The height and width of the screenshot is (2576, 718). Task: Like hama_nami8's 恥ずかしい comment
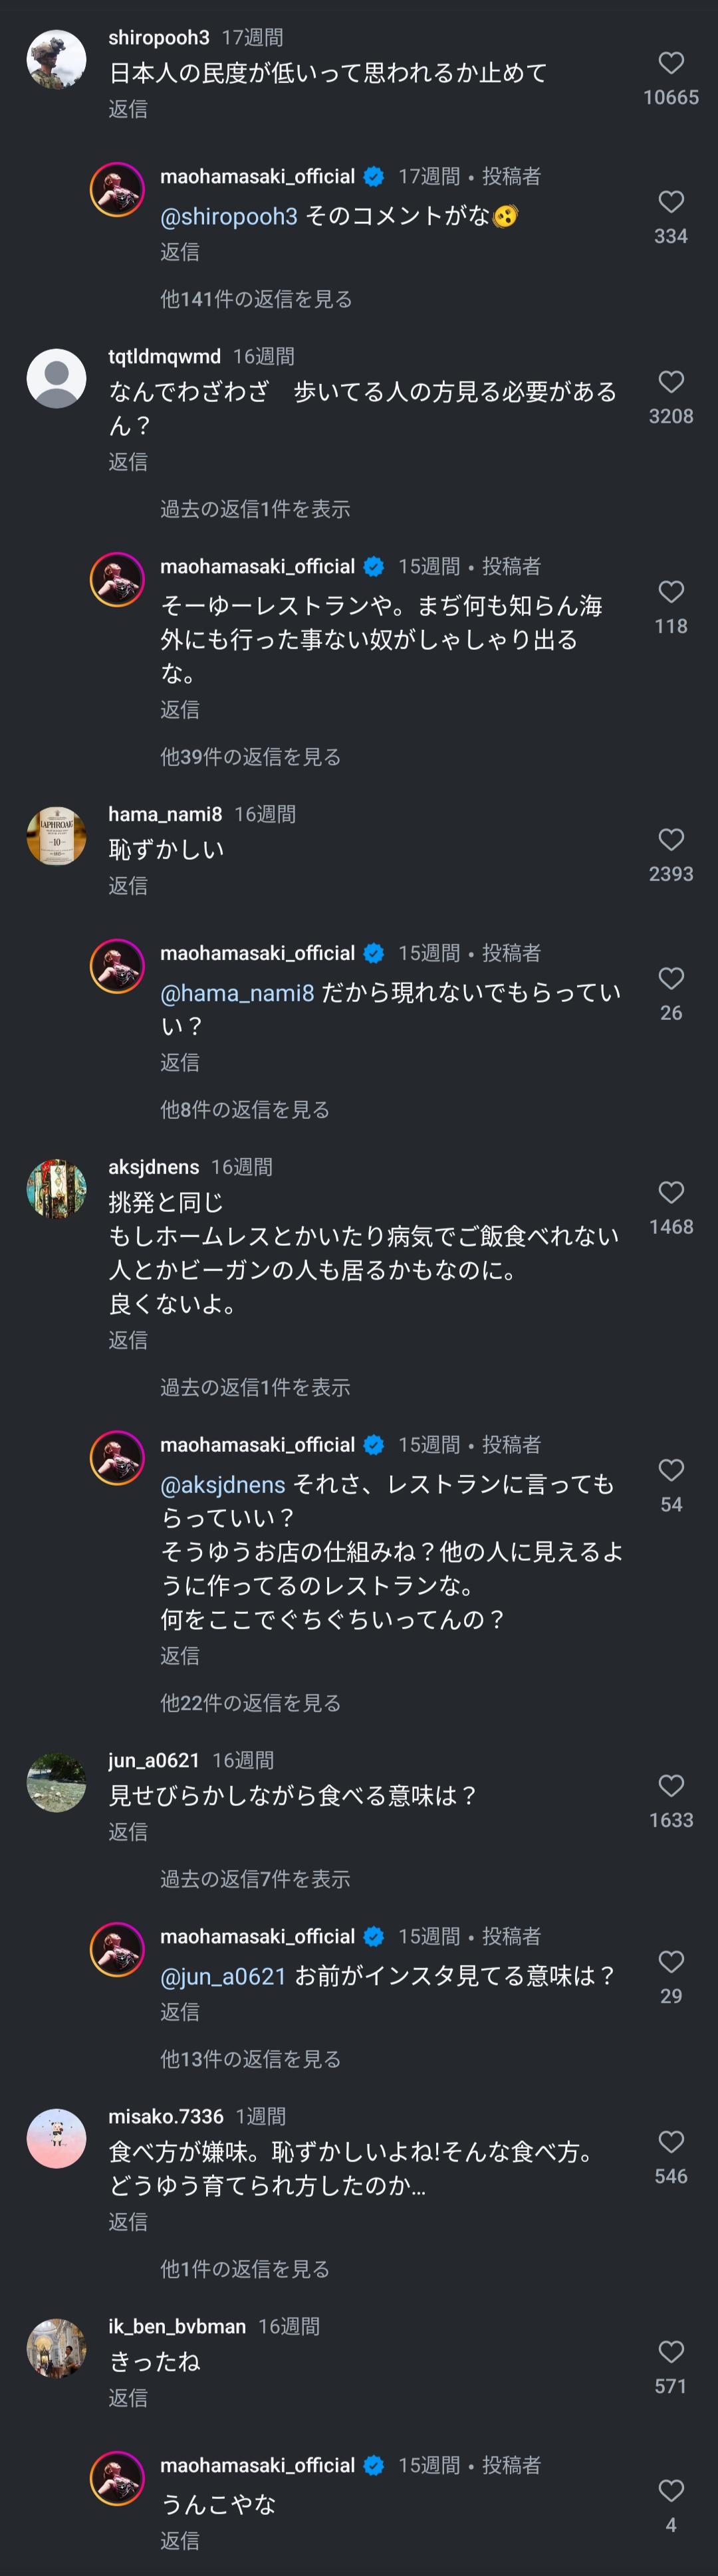(x=670, y=840)
